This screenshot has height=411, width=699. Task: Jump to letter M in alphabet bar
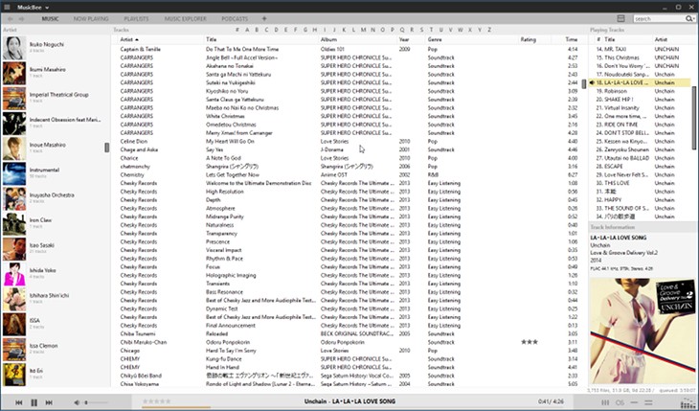click(363, 30)
